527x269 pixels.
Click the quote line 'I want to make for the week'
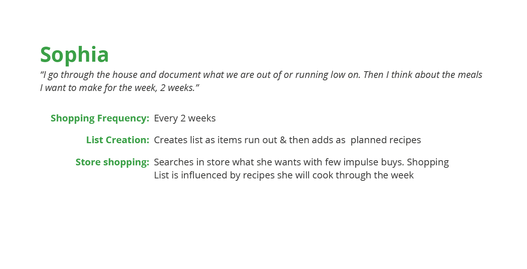[119, 88]
